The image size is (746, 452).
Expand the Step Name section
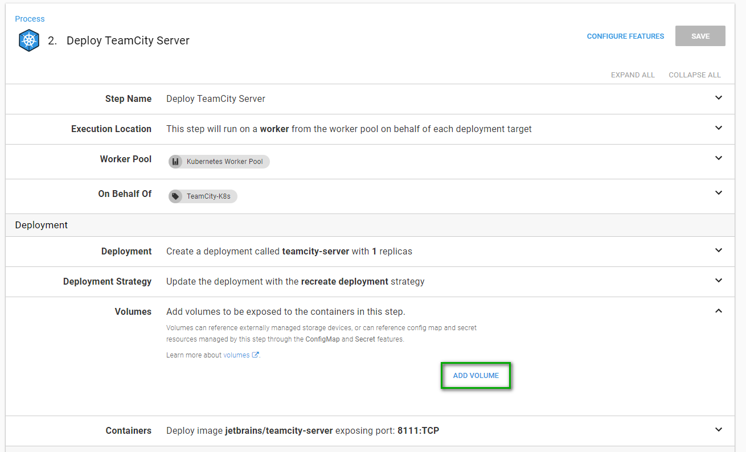click(718, 98)
